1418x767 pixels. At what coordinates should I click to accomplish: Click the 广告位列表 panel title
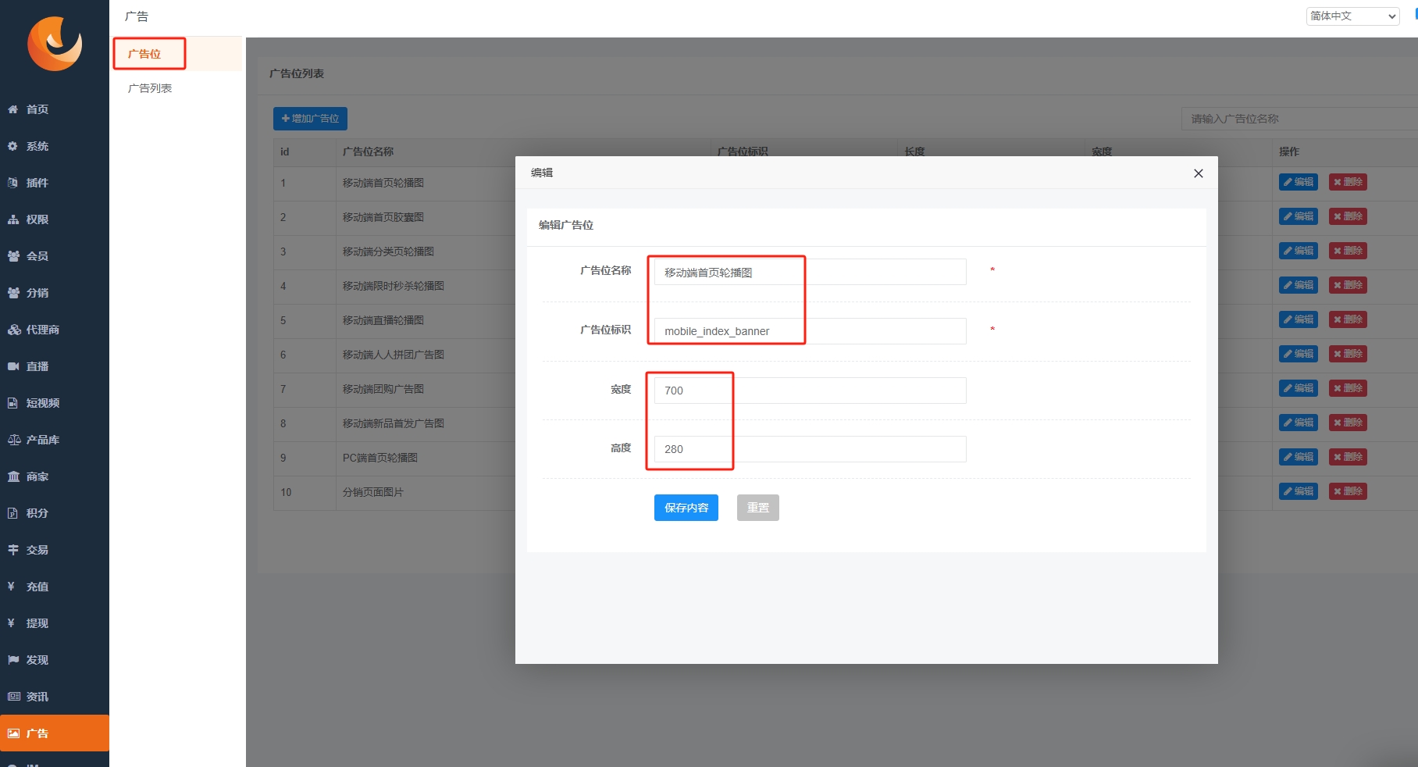pyautogui.click(x=297, y=73)
